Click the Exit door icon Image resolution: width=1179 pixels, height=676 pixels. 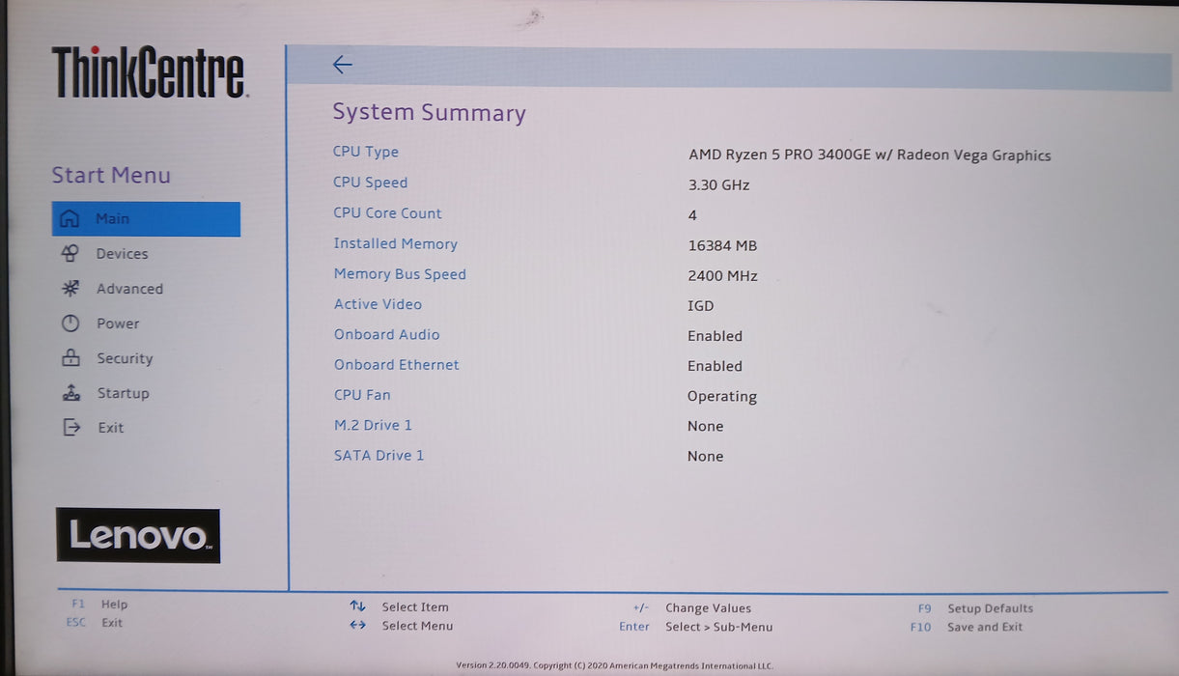click(x=71, y=427)
